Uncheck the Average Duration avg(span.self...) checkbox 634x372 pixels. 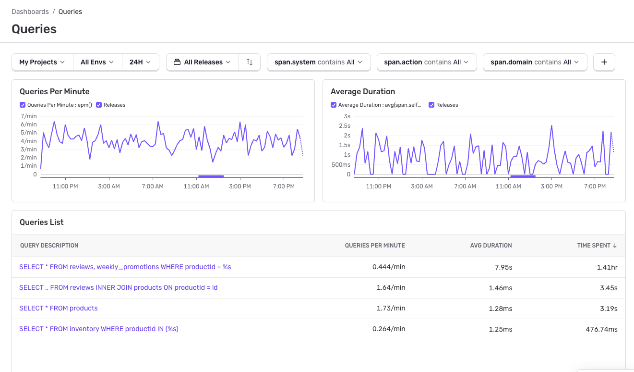[x=333, y=105]
